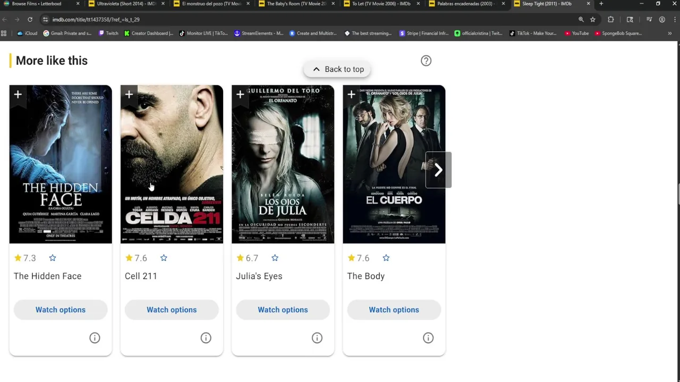
Task: Bookmark this page with star icon
Action: (593, 20)
